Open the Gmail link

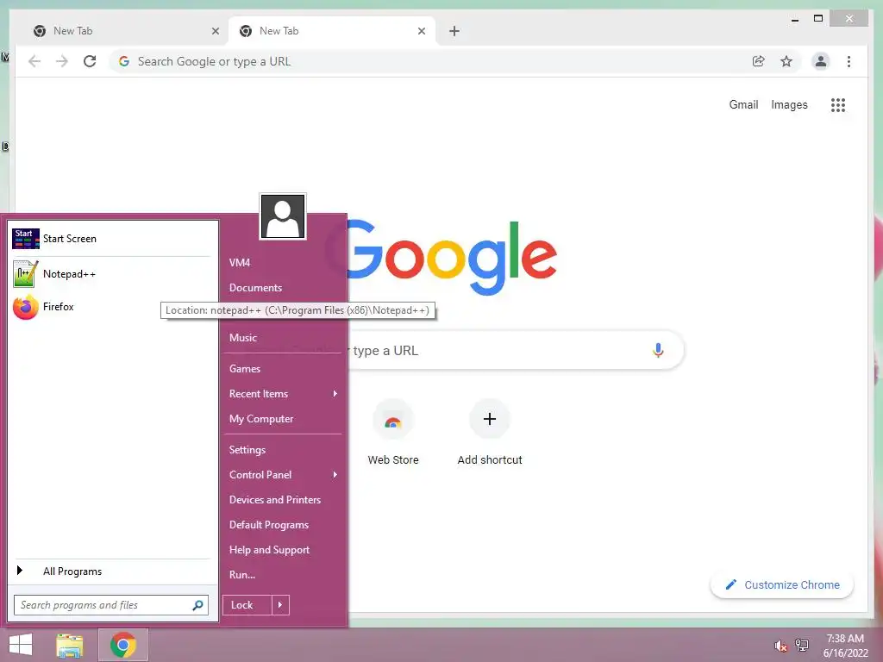(x=743, y=104)
